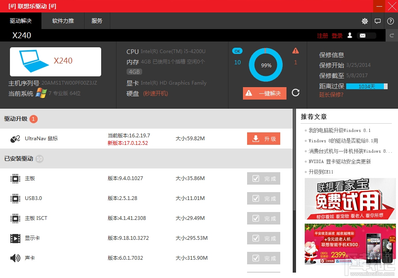398x278 pixels.
Task: Click the refresh scan circular arrow
Action: click(296, 93)
